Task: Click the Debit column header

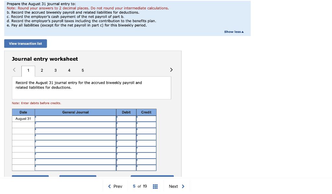Action: coord(126,112)
